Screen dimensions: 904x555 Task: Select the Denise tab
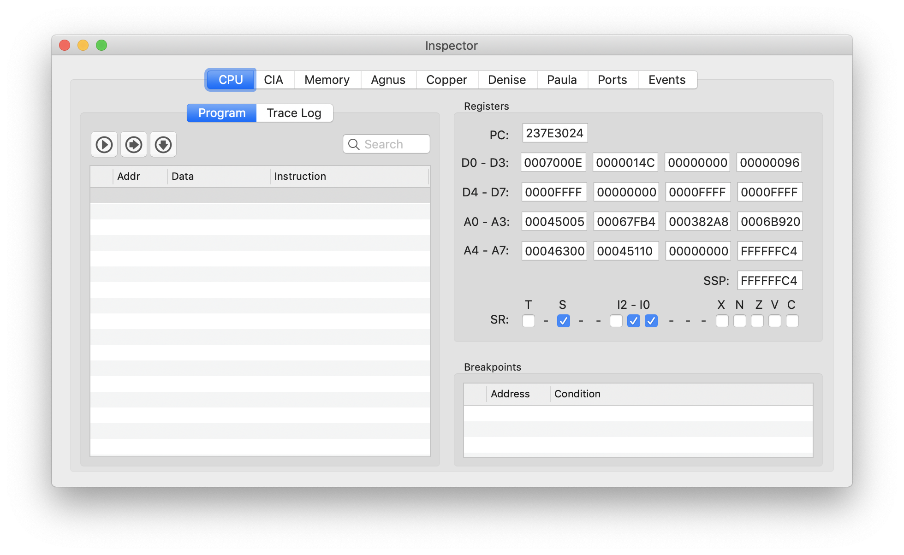click(507, 80)
